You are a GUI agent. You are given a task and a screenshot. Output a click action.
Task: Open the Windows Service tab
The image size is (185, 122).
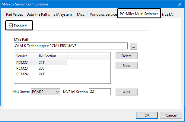point(103,14)
